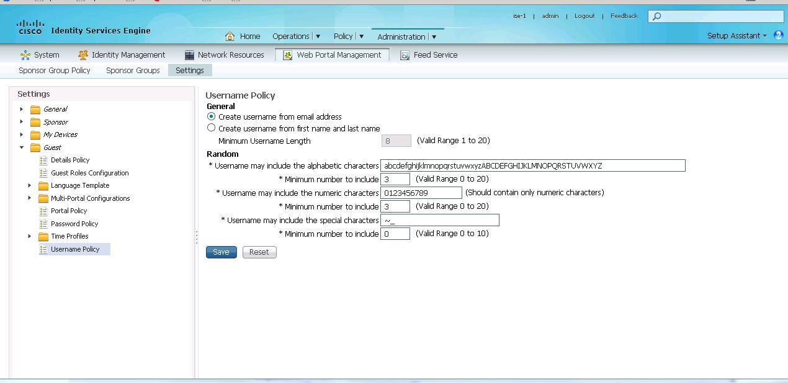Expand the Time Profiles node
Image resolution: width=788 pixels, height=383 pixels.
coord(29,236)
